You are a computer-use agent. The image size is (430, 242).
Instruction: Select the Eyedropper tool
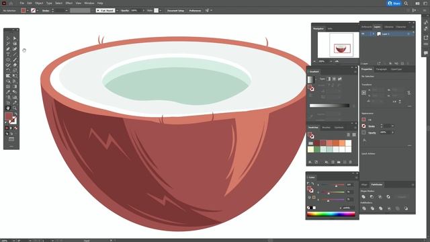tap(8, 92)
